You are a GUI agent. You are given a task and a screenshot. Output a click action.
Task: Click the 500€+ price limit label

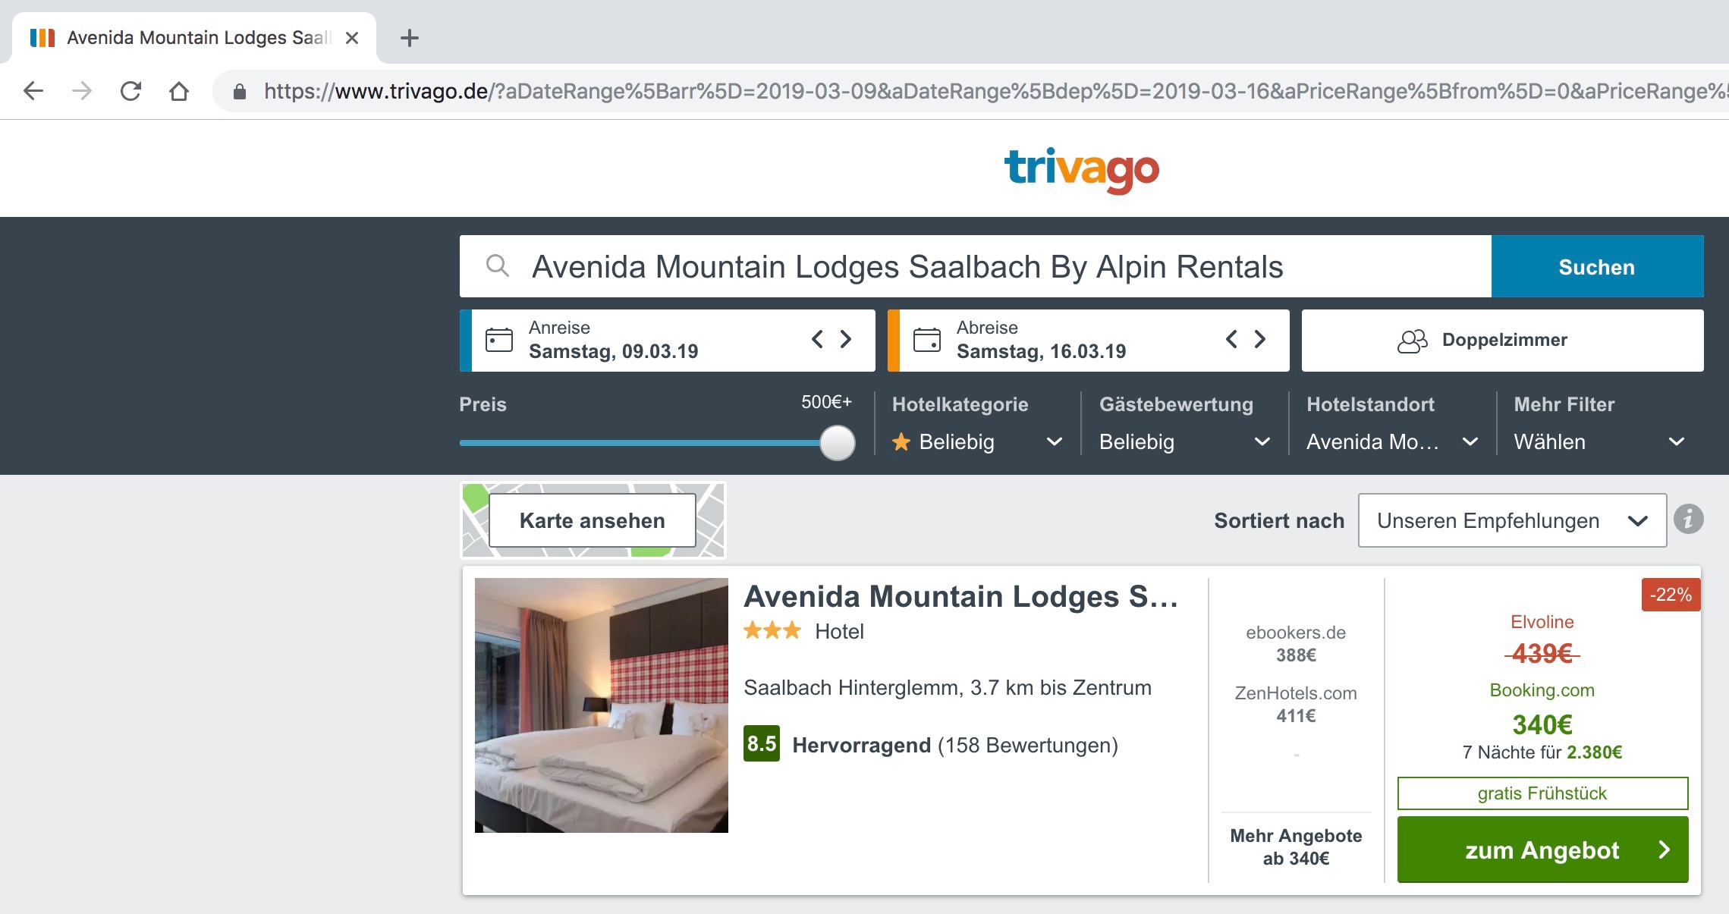826,402
